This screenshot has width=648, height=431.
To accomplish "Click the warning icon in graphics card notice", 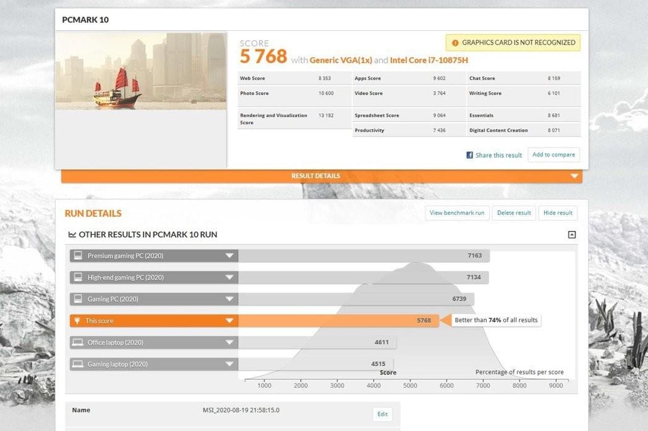I will [455, 43].
